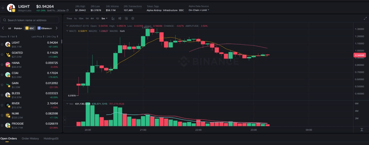Click the token list scrollbar

[61, 42]
